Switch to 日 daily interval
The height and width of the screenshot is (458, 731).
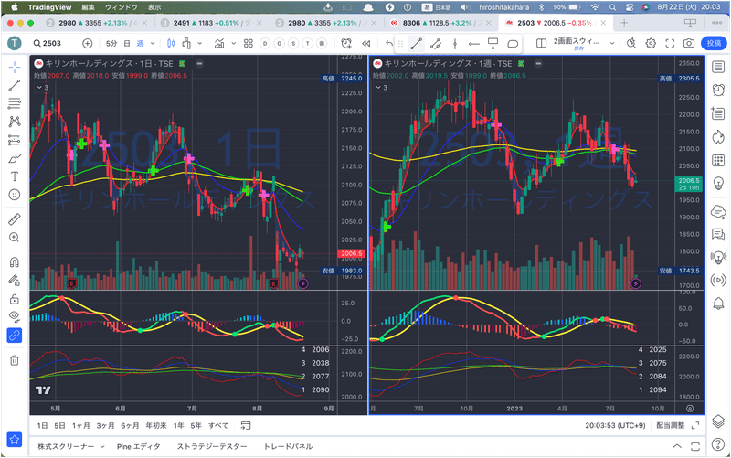point(127,43)
